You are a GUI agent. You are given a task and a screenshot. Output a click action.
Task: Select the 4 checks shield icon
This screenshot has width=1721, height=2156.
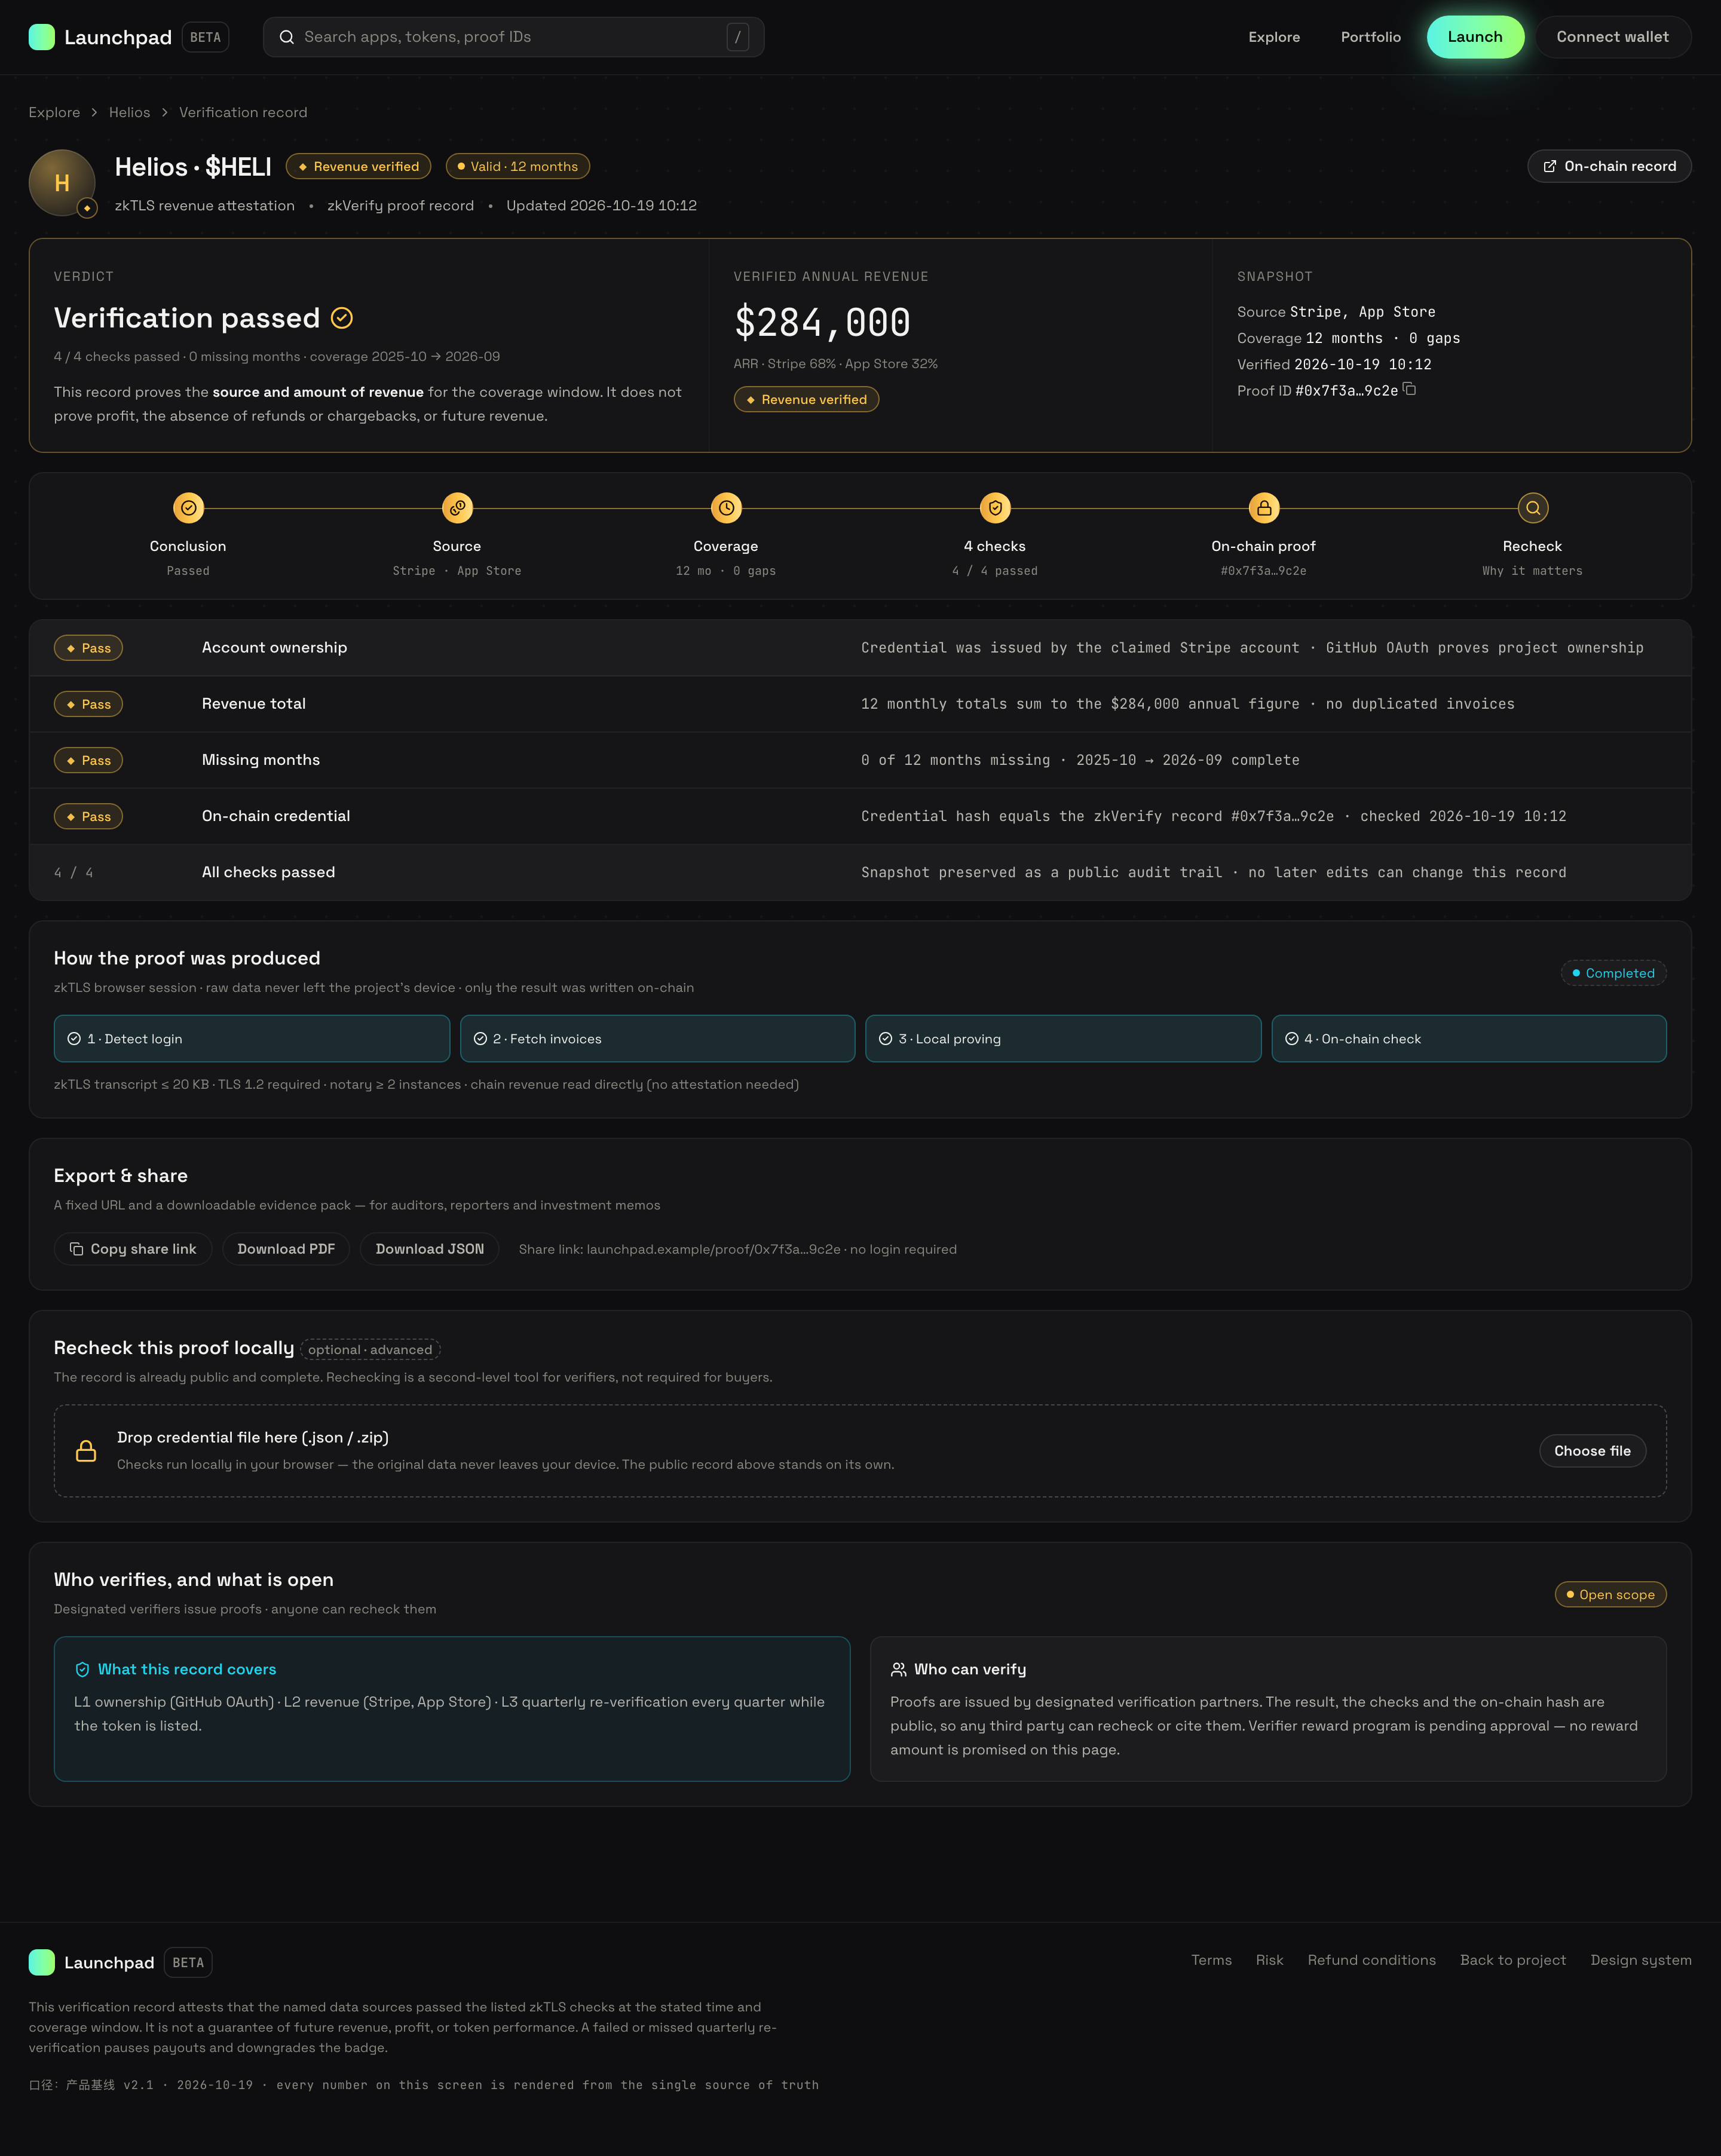[x=995, y=508]
